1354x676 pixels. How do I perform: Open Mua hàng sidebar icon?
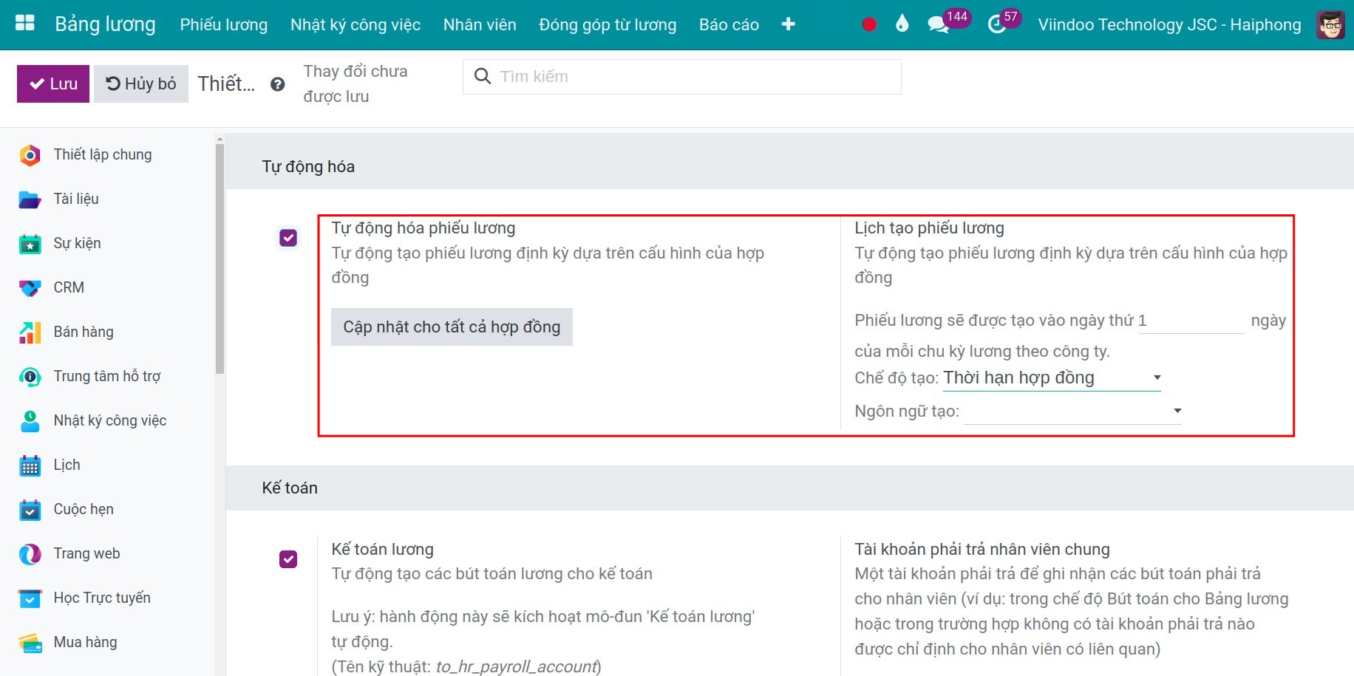(x=30, y=643)
